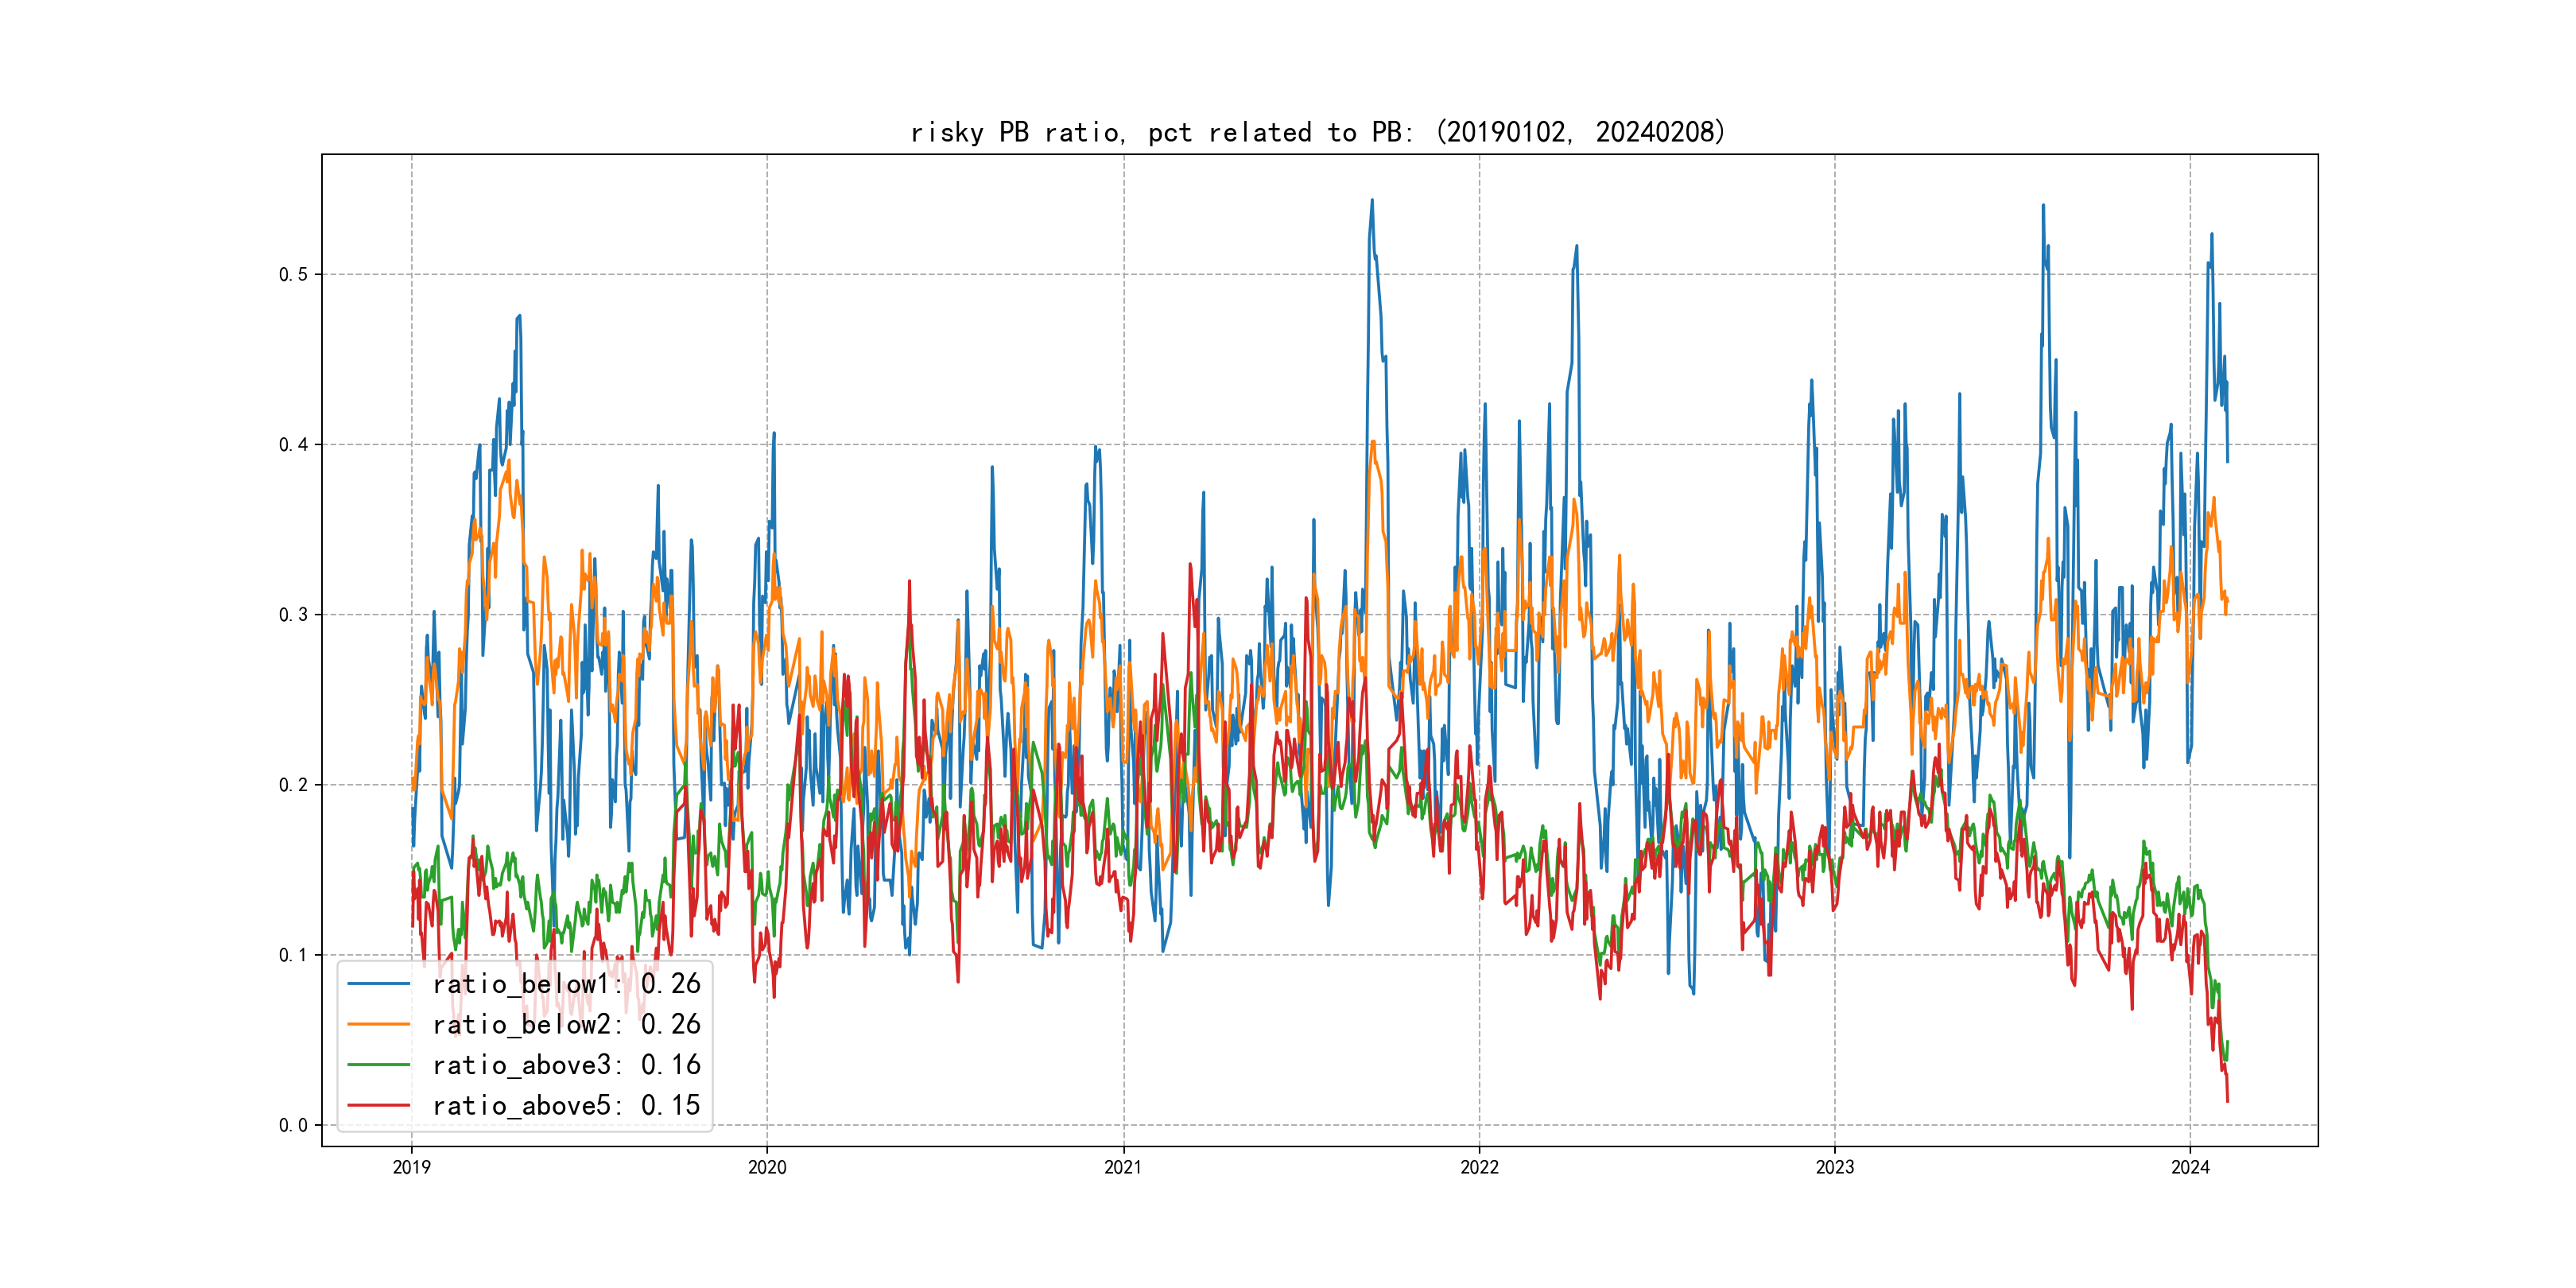Select the 'ratio_above3: 0.16' legend label
Image resolution: width=2576 pixels, height=1288 pixels.
point(566,1065)
